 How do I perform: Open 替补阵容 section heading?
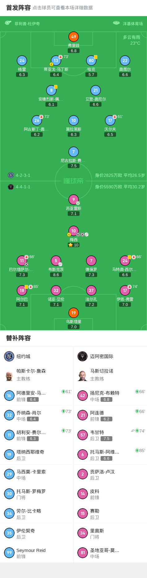(x=18, y=338)
